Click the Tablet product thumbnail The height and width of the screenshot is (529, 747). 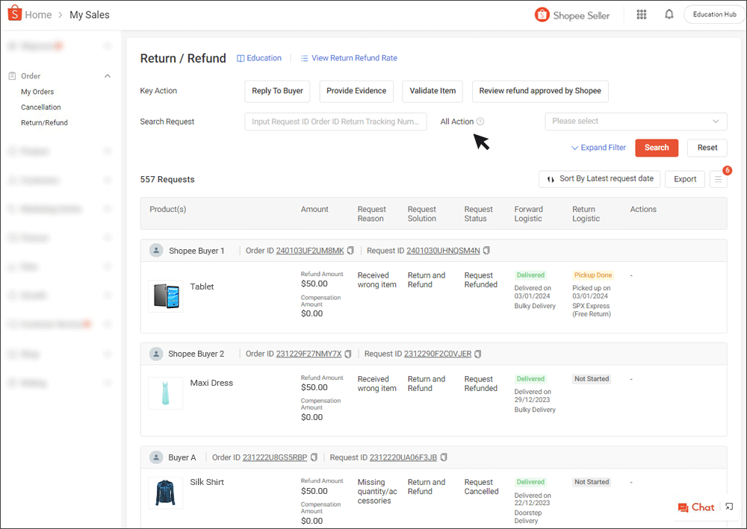tap(165, 294)
